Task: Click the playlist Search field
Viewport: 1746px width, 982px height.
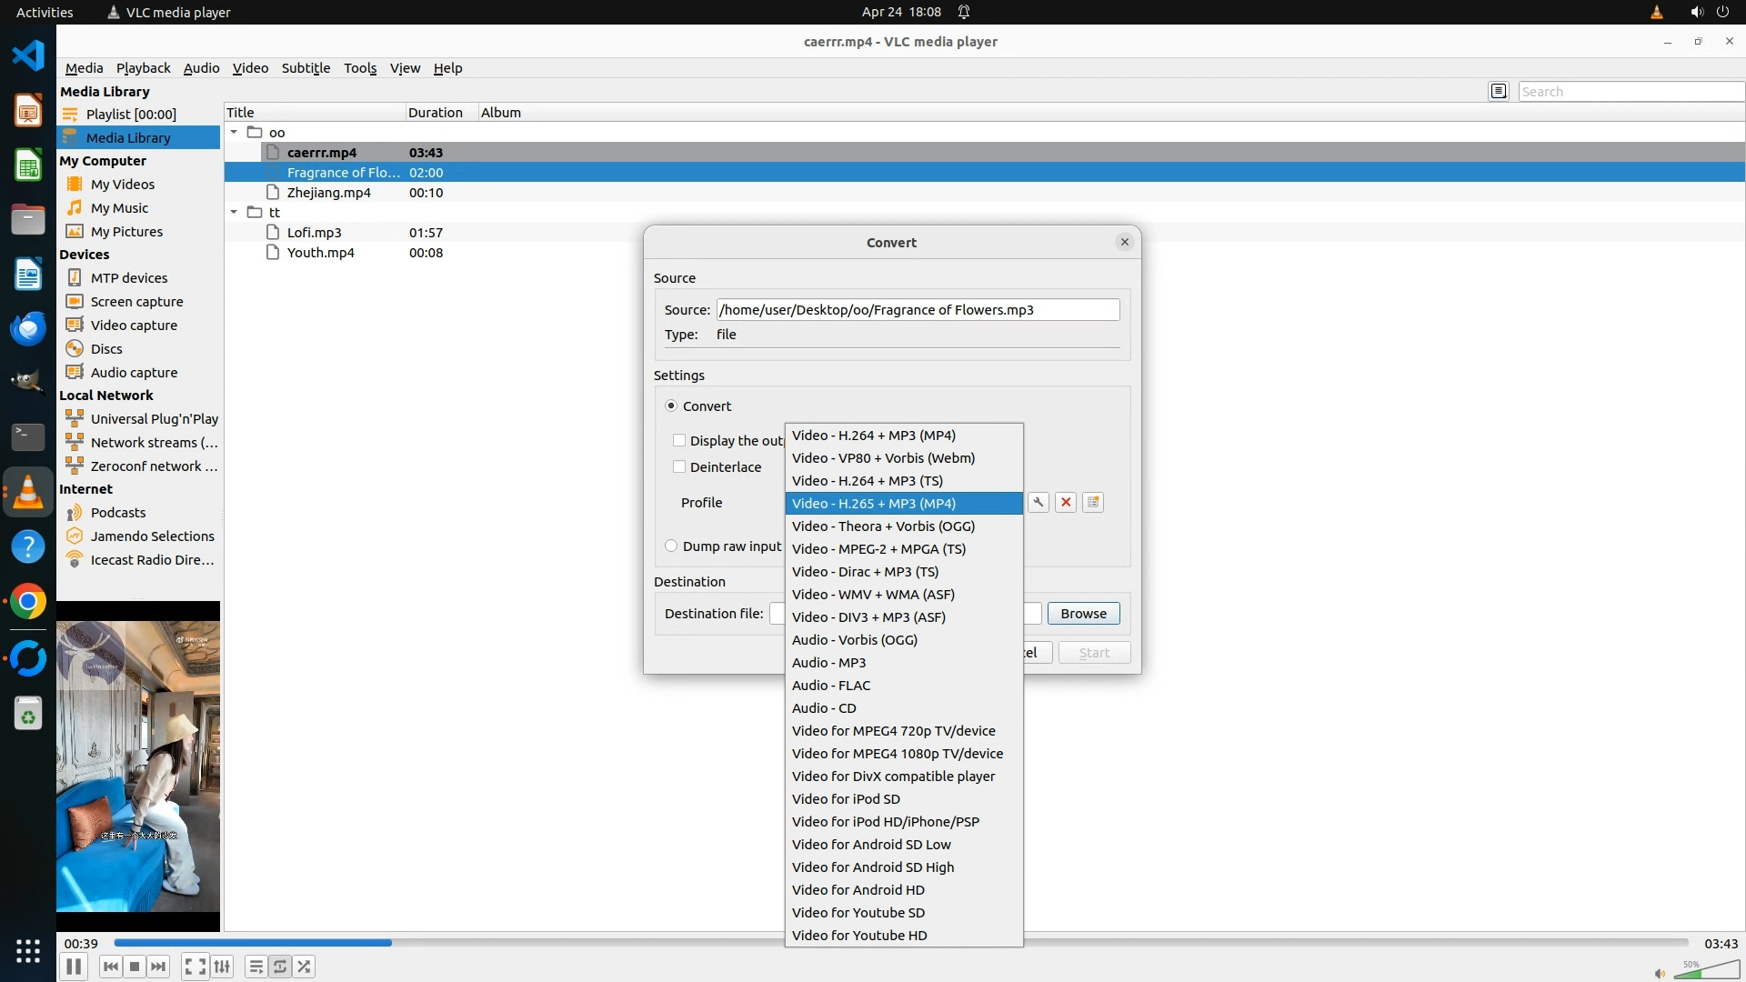Action: [1630, 92]
